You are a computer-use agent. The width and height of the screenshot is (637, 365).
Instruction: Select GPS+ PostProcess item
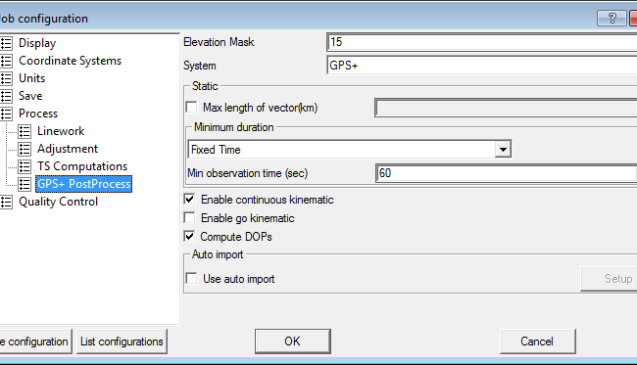tap(83, 184)
